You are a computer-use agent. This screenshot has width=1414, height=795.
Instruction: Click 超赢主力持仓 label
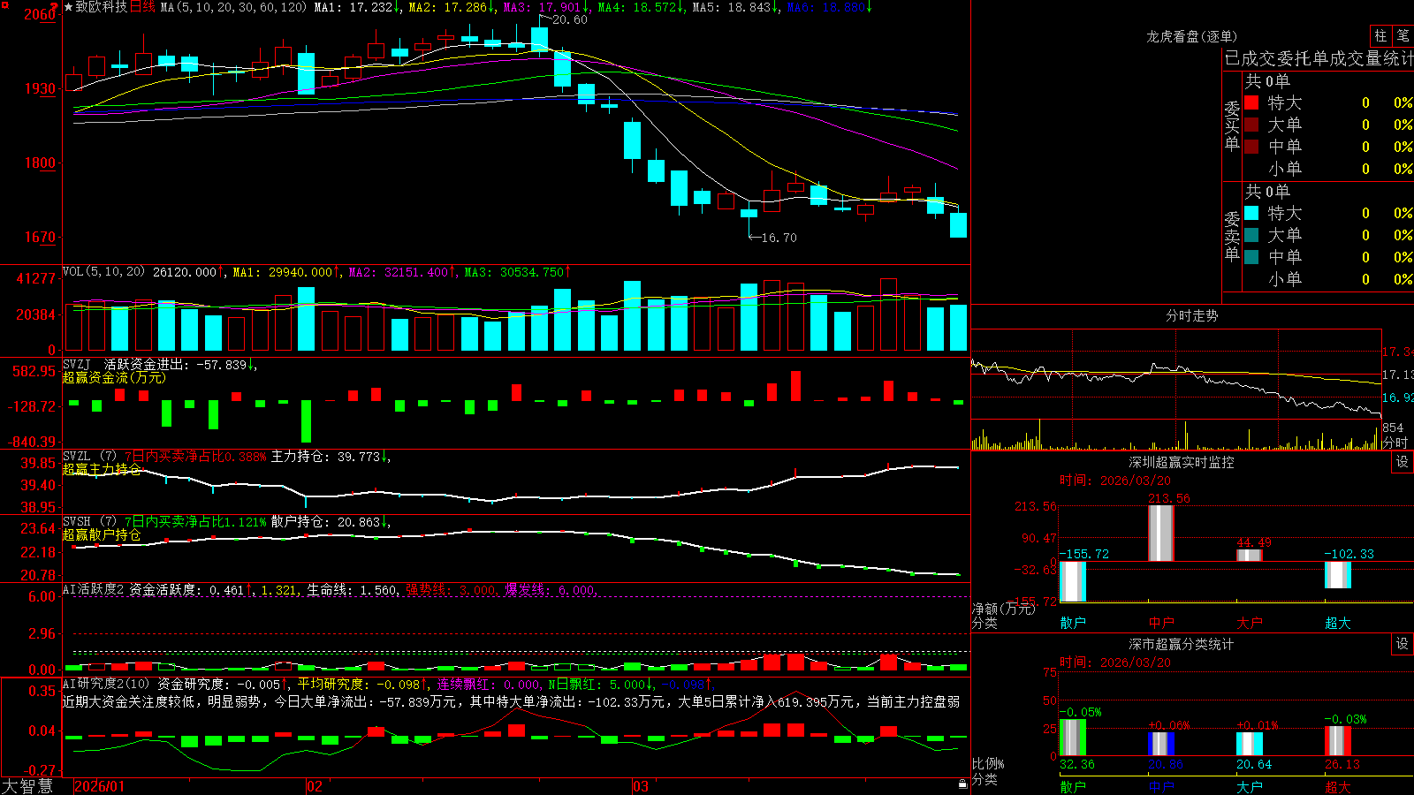(102, 469)
